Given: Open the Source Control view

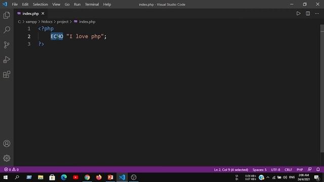Looking at the screenshot, I should (7, 45).
